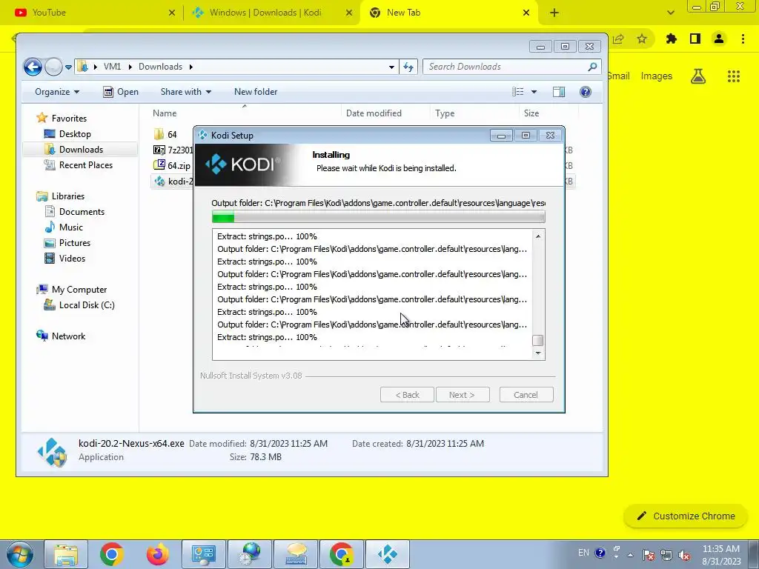Open the Windows Start button

(x=20, y=554)
